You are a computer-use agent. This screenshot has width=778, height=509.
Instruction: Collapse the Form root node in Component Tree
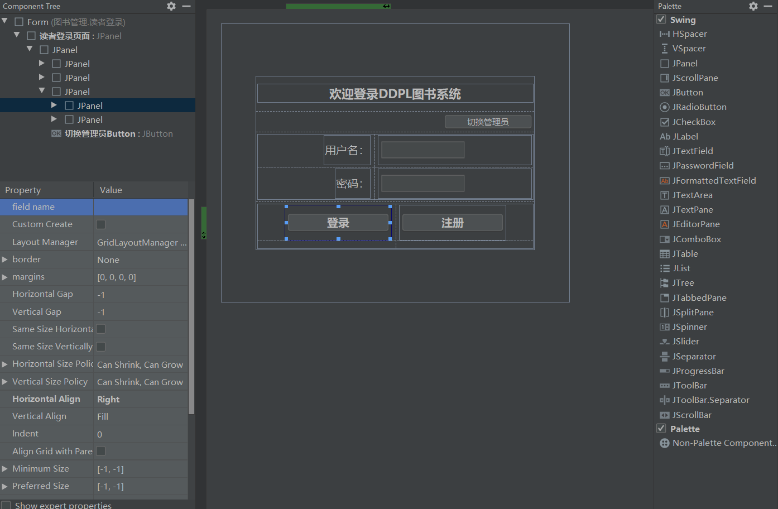tap(4, 21)
